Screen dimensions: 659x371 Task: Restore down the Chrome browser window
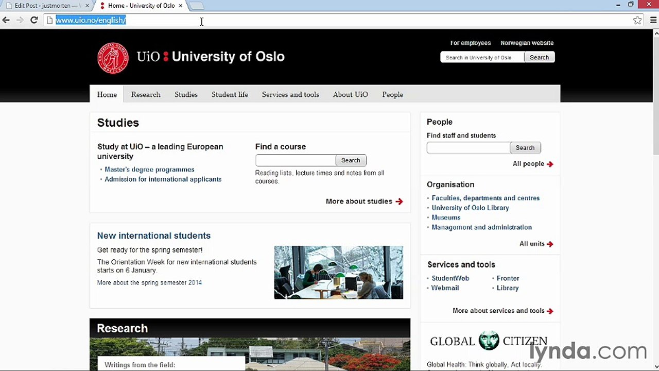[631, 5]
